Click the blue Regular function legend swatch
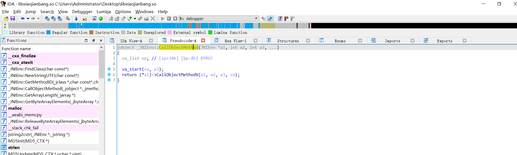 tap(48, 32)
